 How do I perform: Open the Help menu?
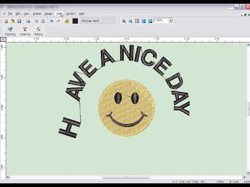click(x=82, y=14)
